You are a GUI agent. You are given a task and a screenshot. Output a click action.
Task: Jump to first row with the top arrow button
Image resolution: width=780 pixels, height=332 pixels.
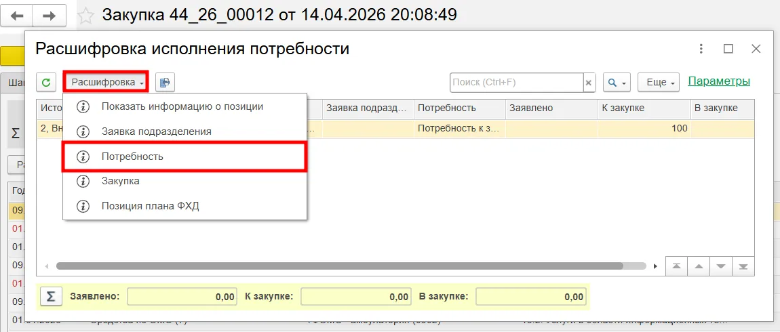coord(676,266)
